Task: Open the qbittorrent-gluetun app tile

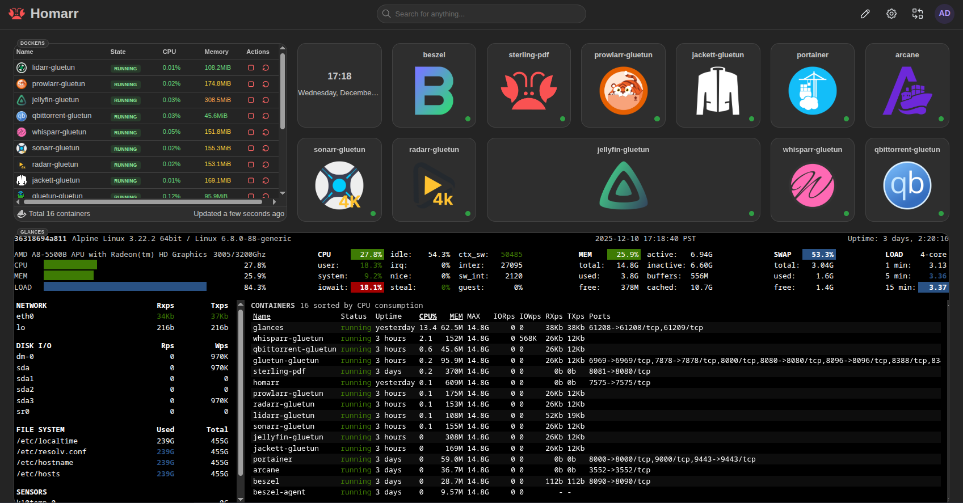Action: coord(907,180)
